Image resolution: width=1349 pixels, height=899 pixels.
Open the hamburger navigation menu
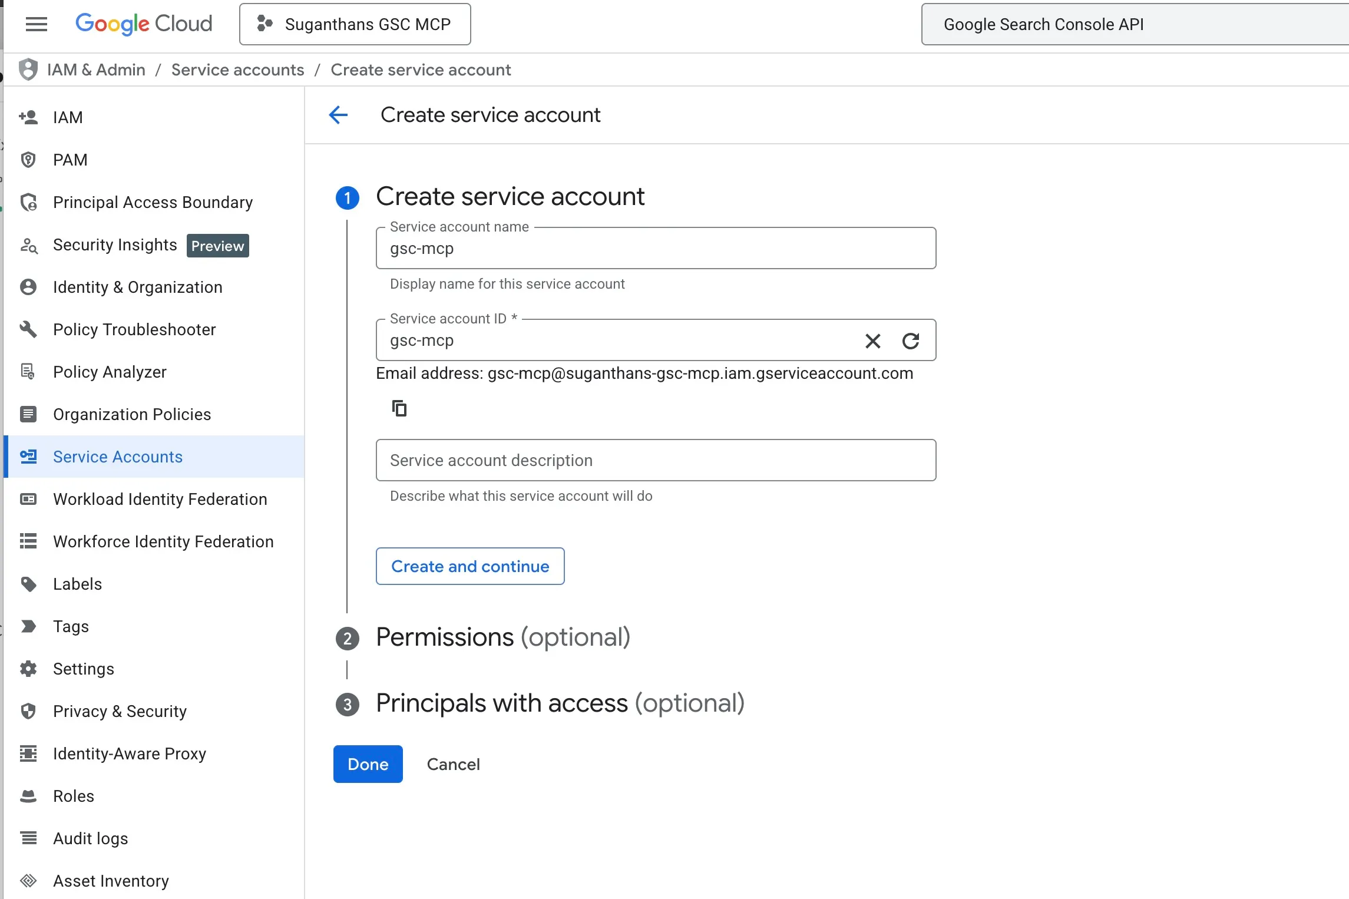pos(37,24)
